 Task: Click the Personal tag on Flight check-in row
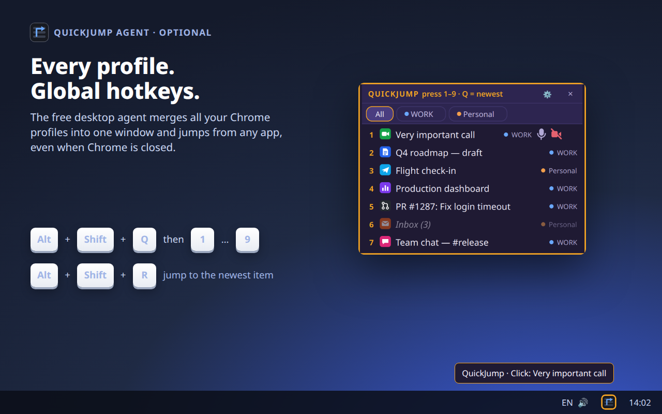point(559,171)
